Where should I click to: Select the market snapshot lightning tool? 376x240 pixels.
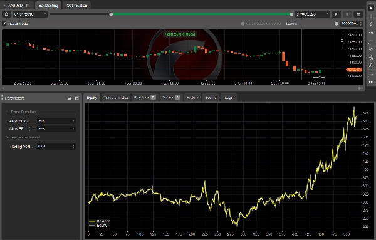tap(371, 24)
